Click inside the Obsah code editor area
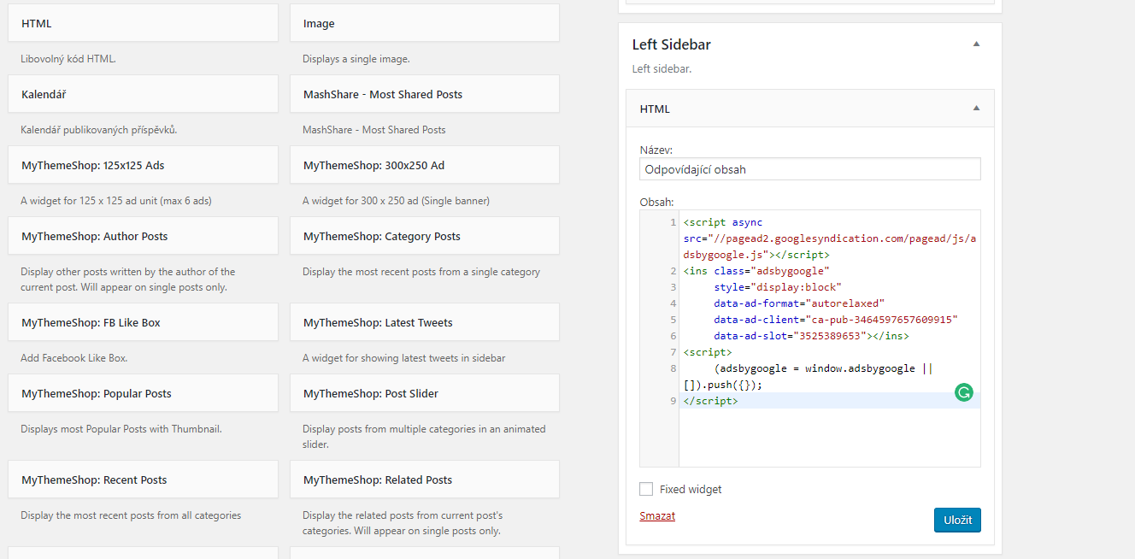Viewport: 1135px width, 559px height. 829,436
